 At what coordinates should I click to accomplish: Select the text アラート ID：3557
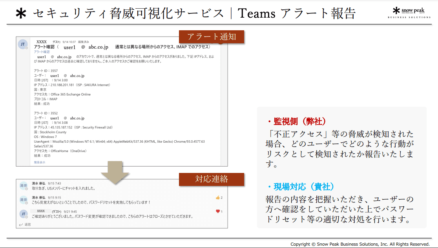pyautogui.click(x=46, y=71)
